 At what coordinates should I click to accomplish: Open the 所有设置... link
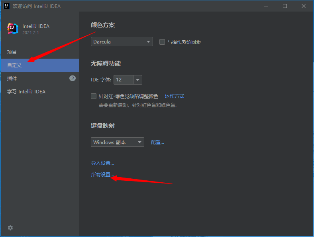click(x=102, y=175)
